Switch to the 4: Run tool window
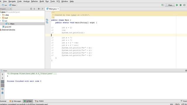The width and height of the screenshot is (187, 105). (x=28, y=101)
